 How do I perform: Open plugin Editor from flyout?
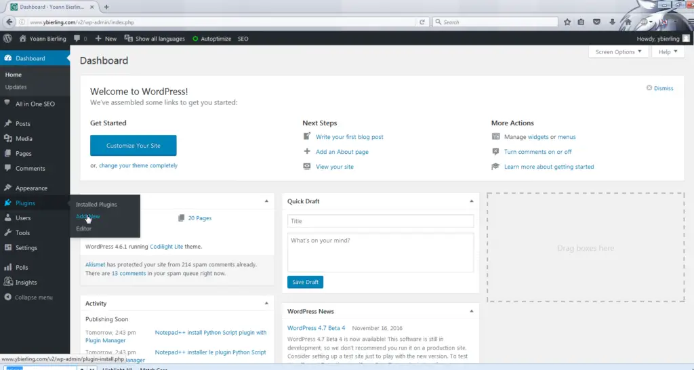(83, 229)
